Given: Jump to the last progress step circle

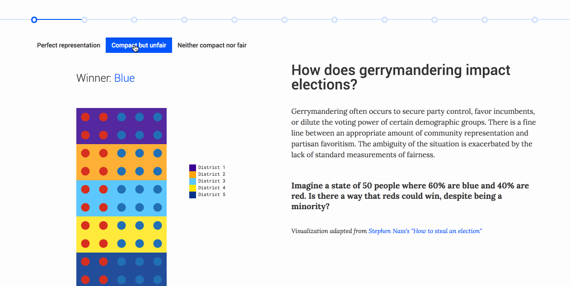Looking at the screenshot, I should point(535,19).
